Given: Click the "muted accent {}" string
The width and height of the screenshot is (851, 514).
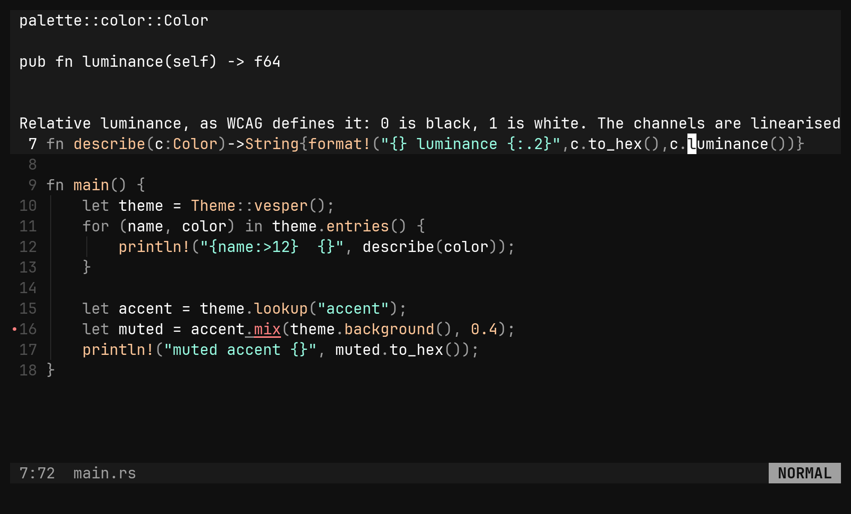Looking at the screenshot, I should (x=240, y=350).
